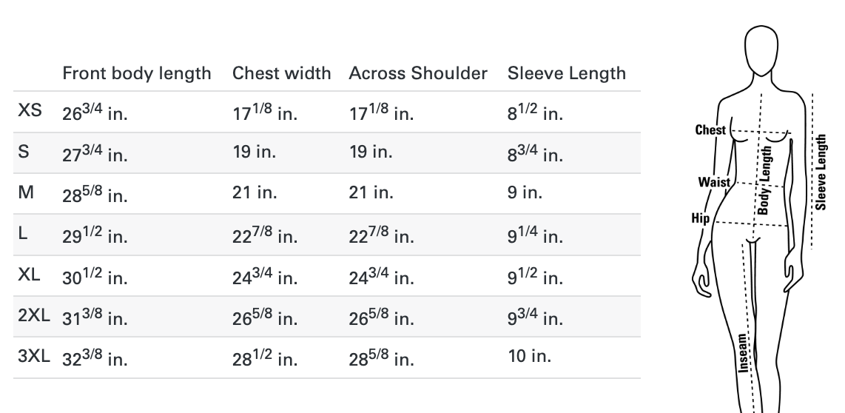Screen dimensions: 845x413
Task: Click the Hip label on the body diagram
Action: coord(700,218)
